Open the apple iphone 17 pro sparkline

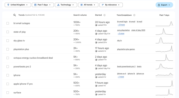coord(164,83)
